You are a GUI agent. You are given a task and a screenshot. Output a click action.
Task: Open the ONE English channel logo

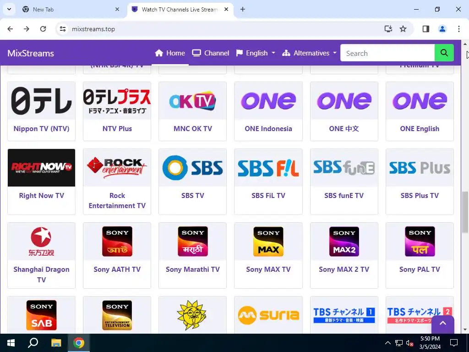coord(420,100)
